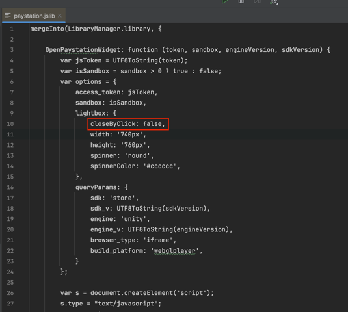Click 'var options' on line 6

click(x=81, y=82)
